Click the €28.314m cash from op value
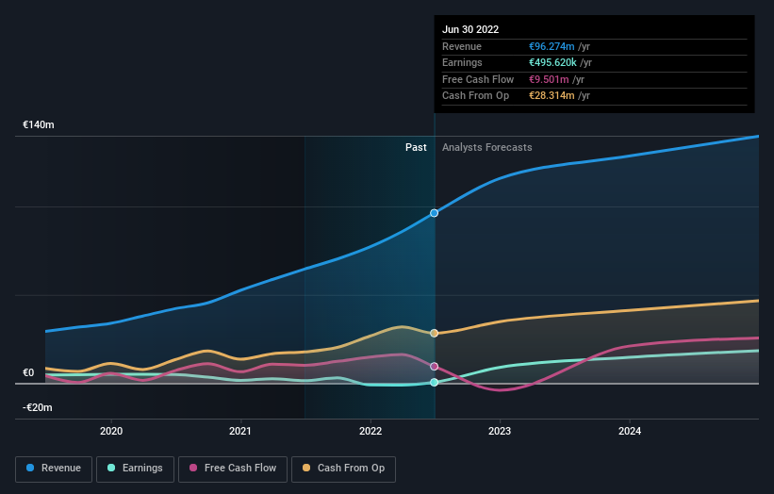774x494 pixels. coord(552,96)
